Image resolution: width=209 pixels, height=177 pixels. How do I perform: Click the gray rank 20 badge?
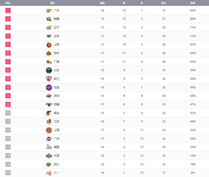tap(8, 173)
